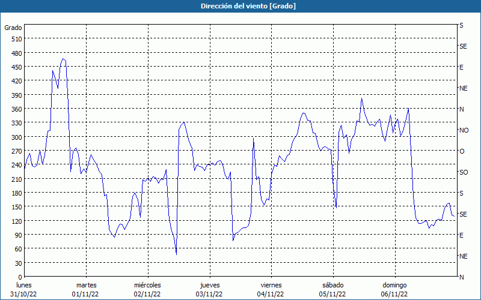Click the date 03/11/22
Screen dimensions: 481x300
[209, 294]
